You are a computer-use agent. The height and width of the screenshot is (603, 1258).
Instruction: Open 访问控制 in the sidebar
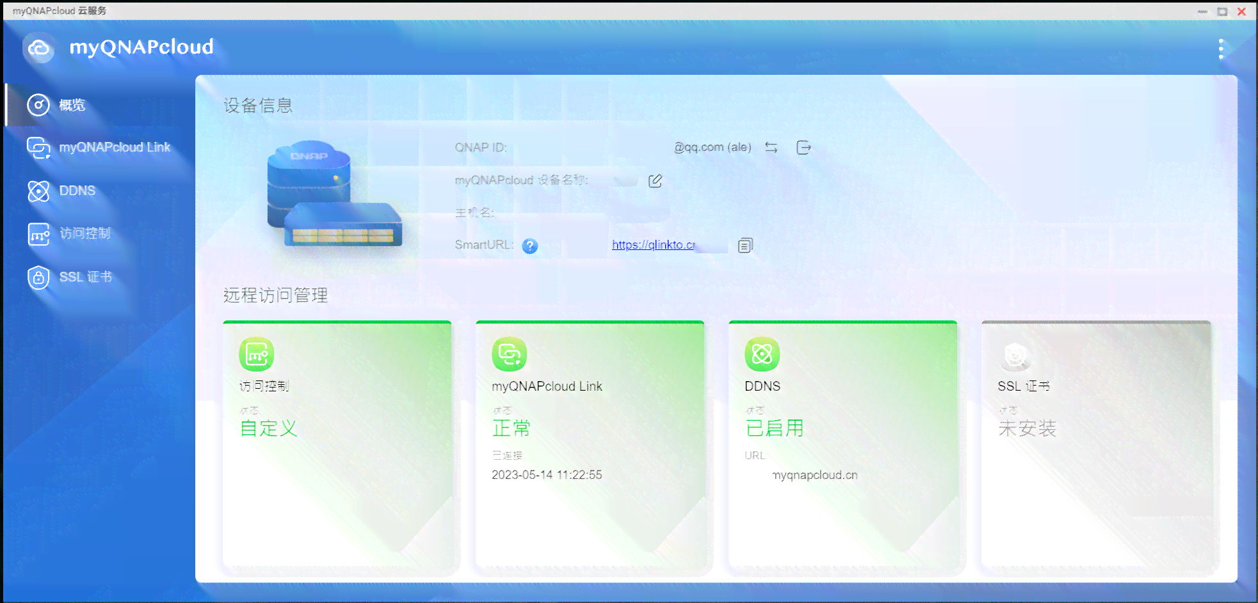pos(101,234)
